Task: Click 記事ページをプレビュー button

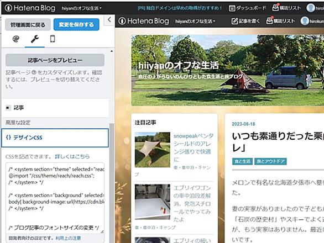Action: click(55, 60)
